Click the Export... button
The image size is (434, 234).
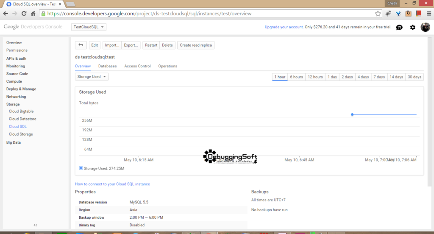click(x=131, y=45)
